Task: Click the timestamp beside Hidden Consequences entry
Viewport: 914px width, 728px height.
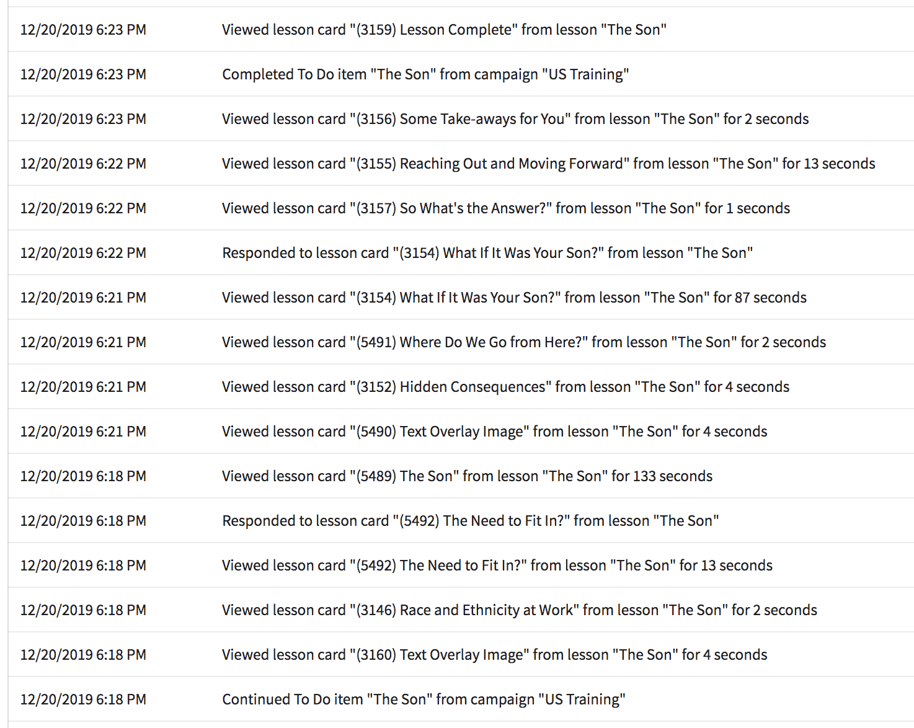Action: (x=83, y=387)
